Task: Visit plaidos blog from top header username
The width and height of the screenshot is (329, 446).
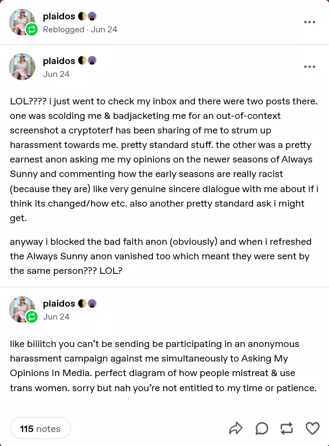Action: tap(59, 16)
